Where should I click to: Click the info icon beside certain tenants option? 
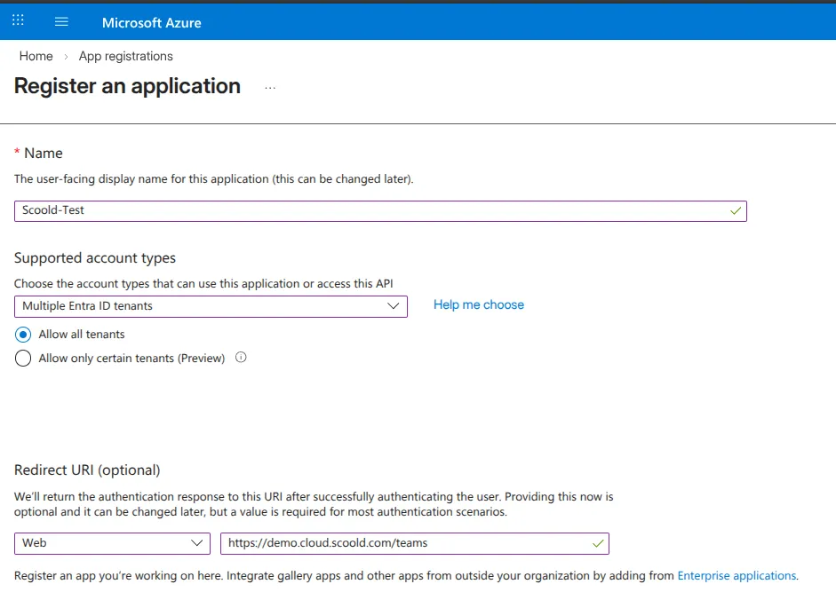point(240,358)
